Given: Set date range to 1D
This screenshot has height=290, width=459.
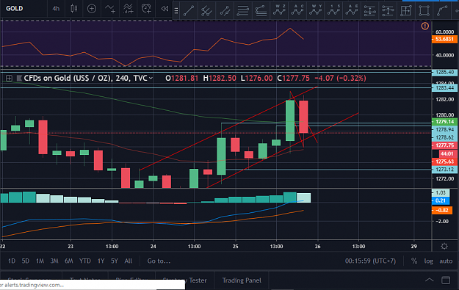Looking at the screenshot, I should 12,261.
